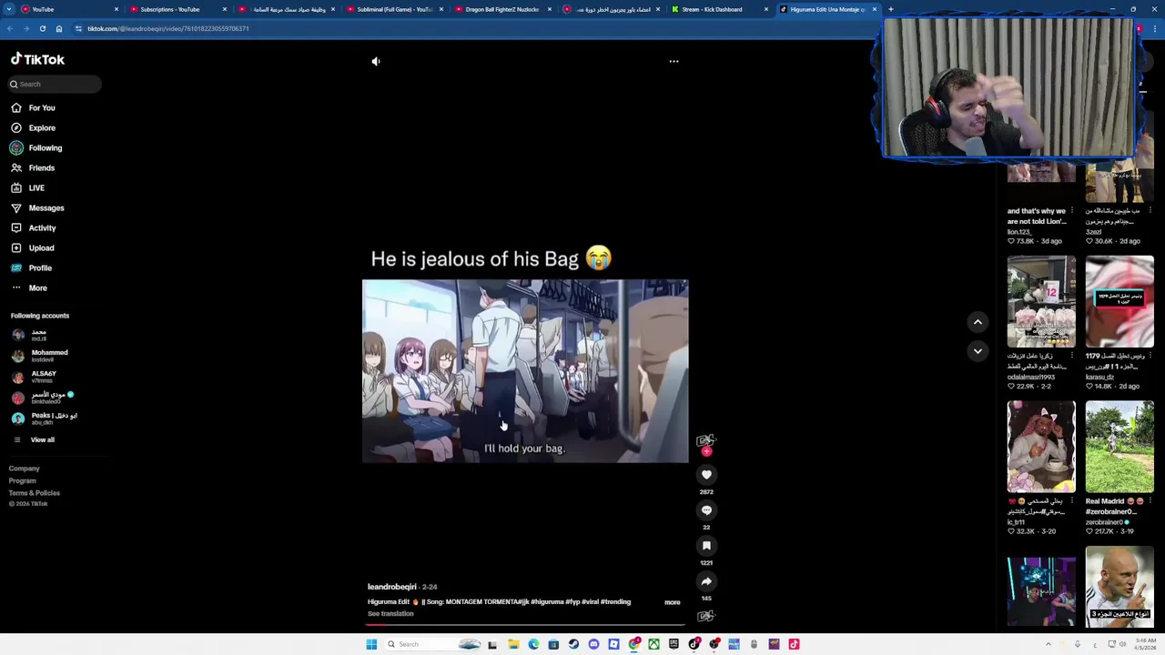1165x655 pixels.
Task: Seek using the video progress bar
Action: [525, 625]
